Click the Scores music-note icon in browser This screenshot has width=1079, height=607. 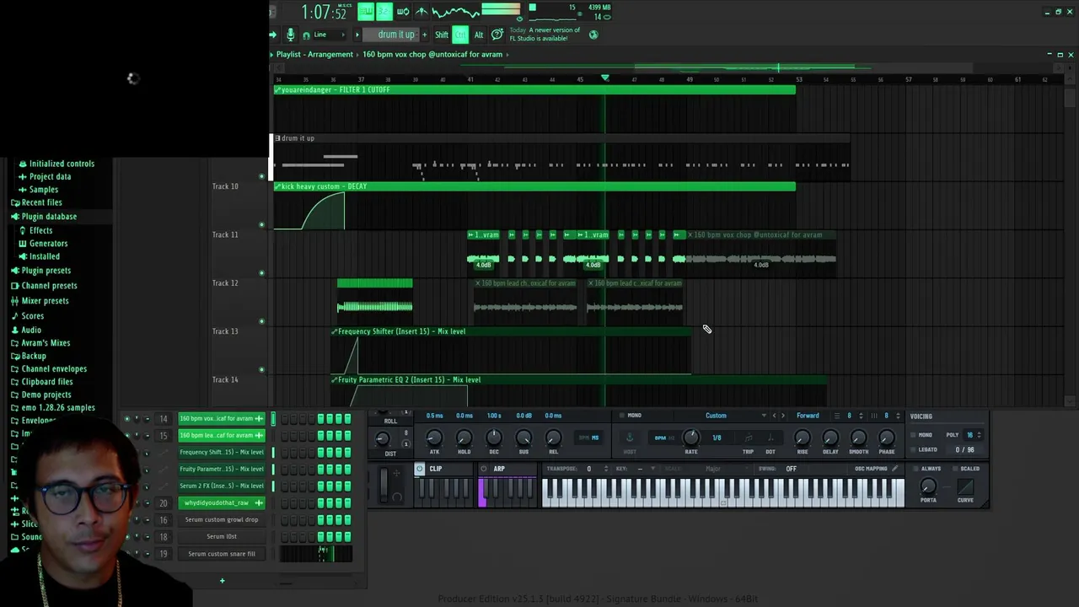click(15, 316)
